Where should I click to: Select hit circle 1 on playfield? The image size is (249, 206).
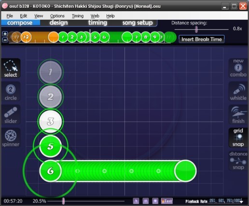point(51,72)
